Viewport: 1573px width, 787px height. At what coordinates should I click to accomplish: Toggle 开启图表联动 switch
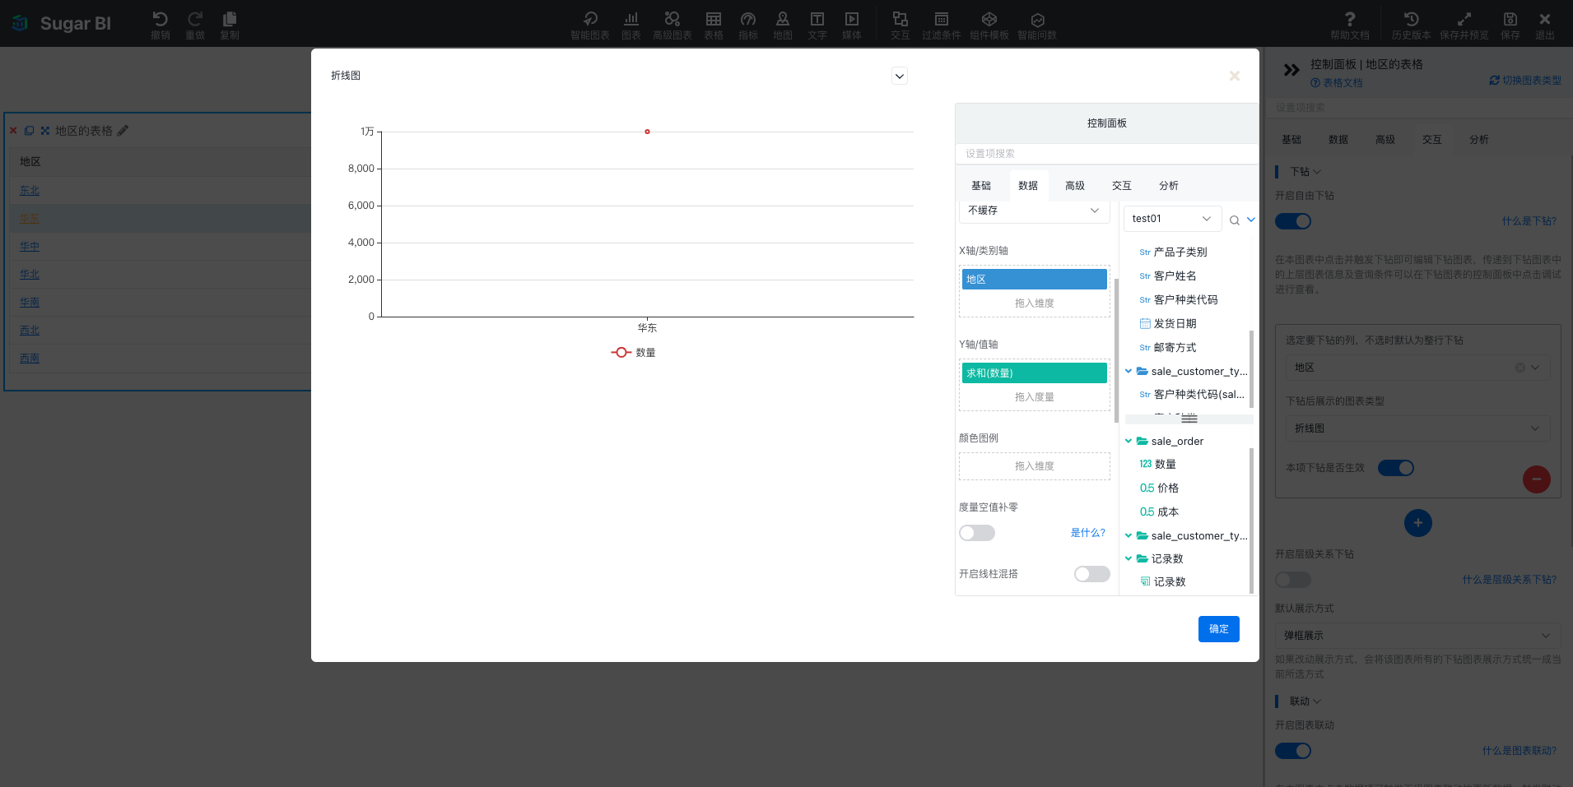point(1293,751)
